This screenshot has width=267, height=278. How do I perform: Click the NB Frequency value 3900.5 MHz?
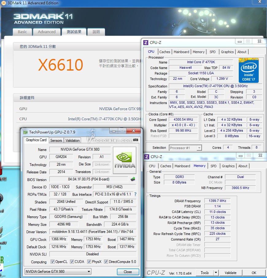point(240,188)
